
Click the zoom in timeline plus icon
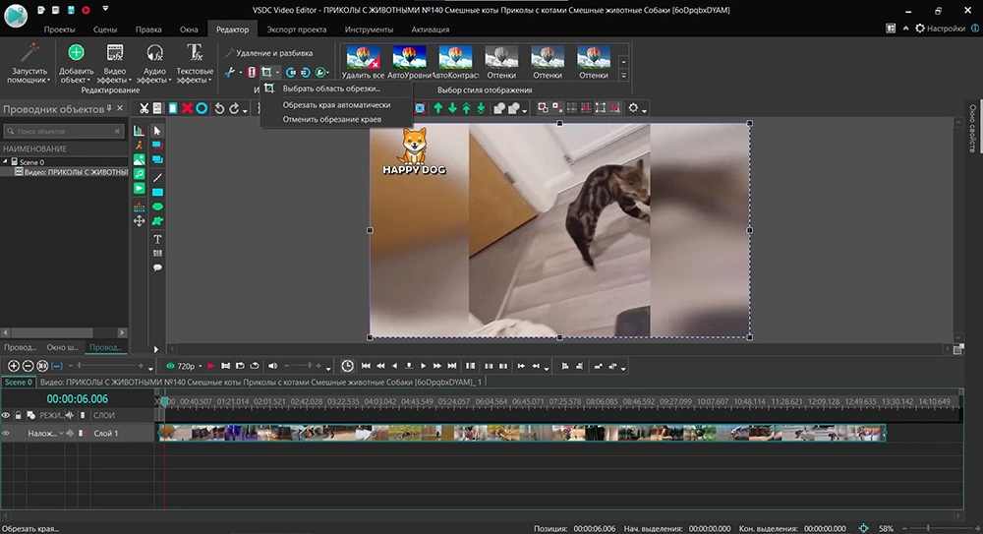(14, 366)
